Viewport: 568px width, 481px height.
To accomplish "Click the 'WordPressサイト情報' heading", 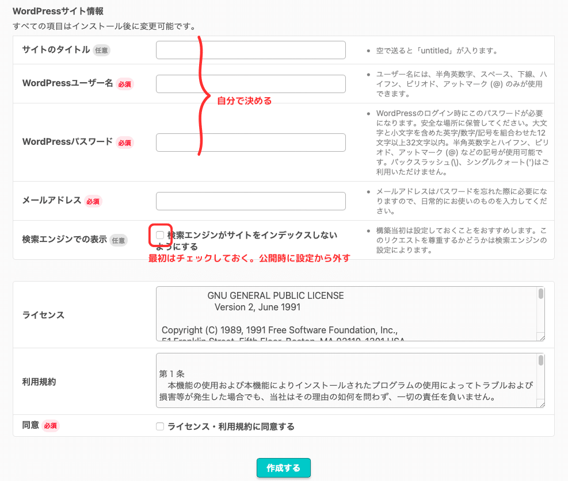I will point(58,11).
